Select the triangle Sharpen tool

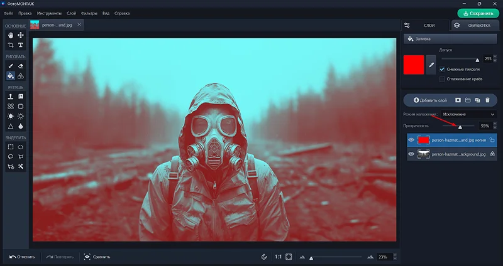(11, 126)
